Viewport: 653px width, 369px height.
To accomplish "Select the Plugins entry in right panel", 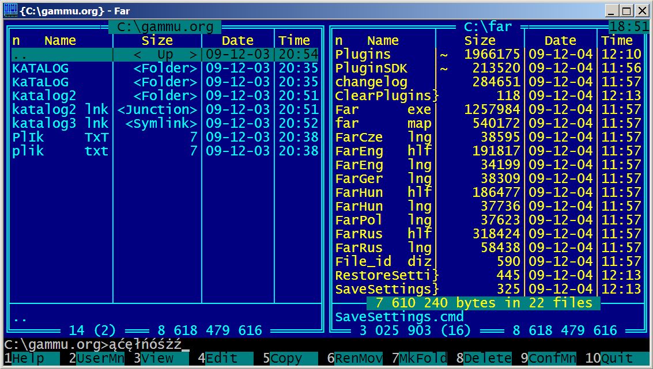I will (488, 55).
